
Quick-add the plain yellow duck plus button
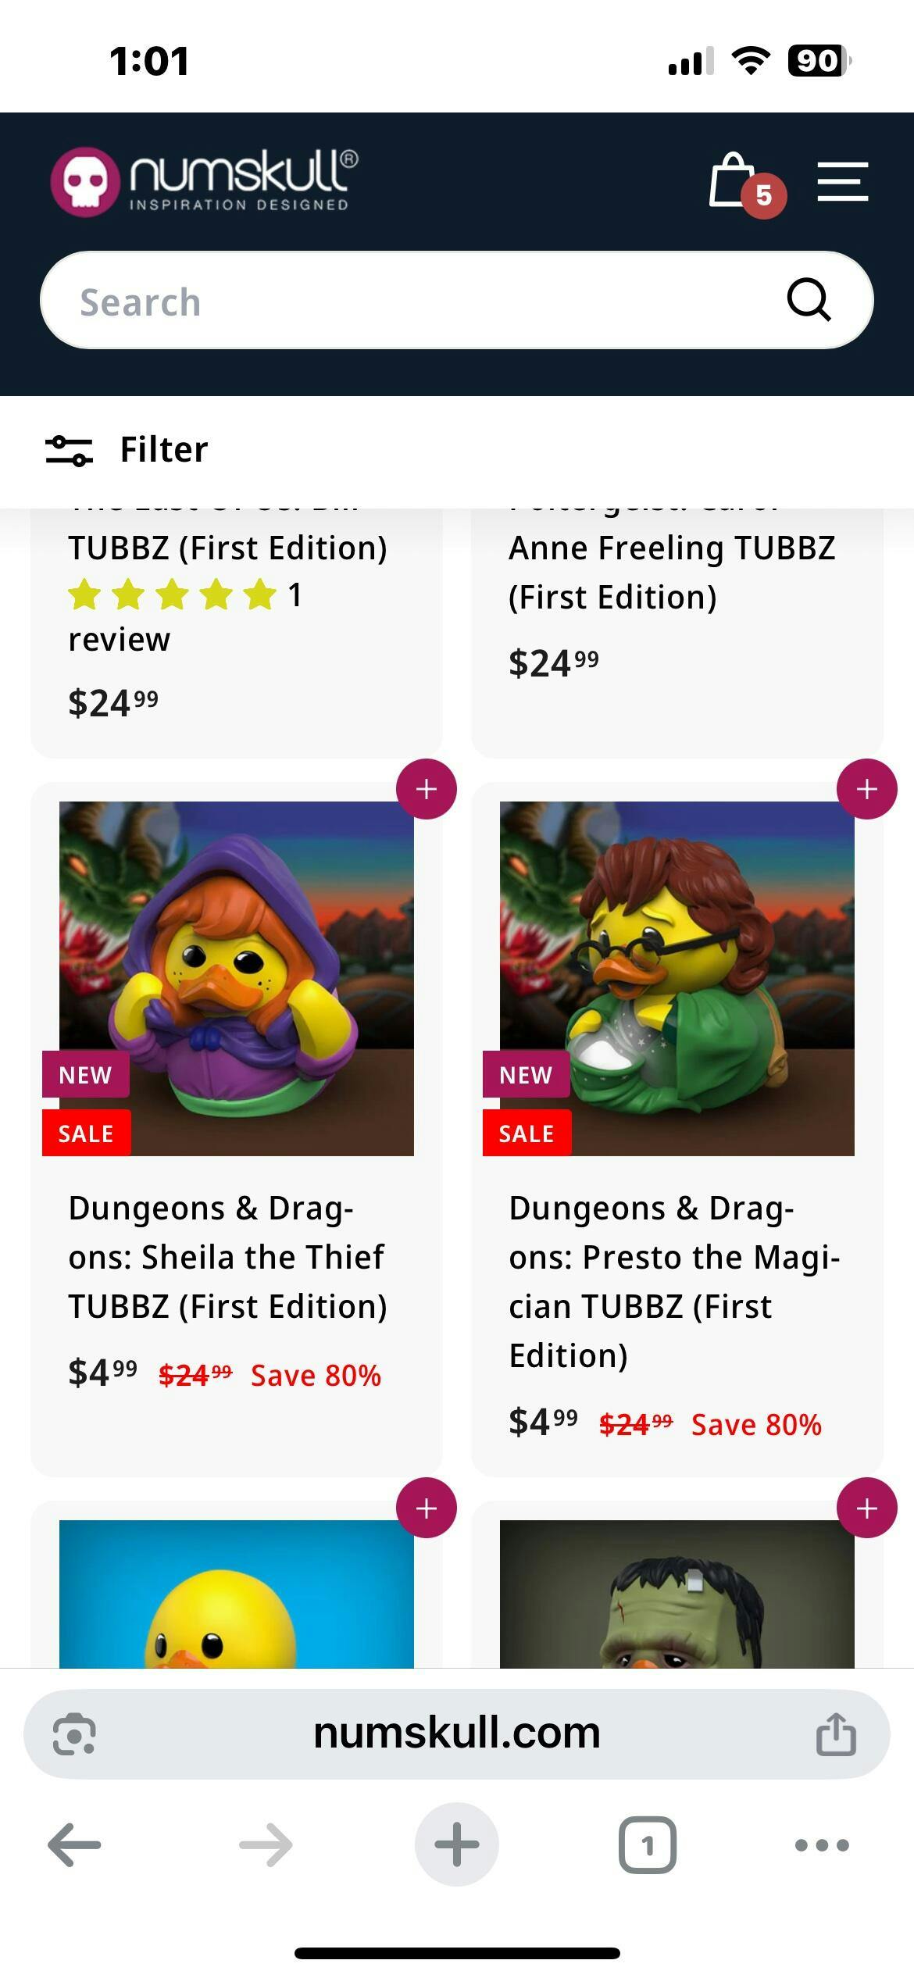(x=426, y=1508)
